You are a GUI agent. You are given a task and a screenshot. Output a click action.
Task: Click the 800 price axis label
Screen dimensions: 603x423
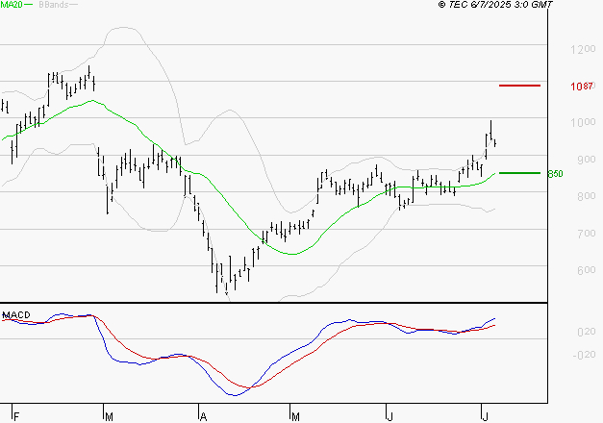586,196
